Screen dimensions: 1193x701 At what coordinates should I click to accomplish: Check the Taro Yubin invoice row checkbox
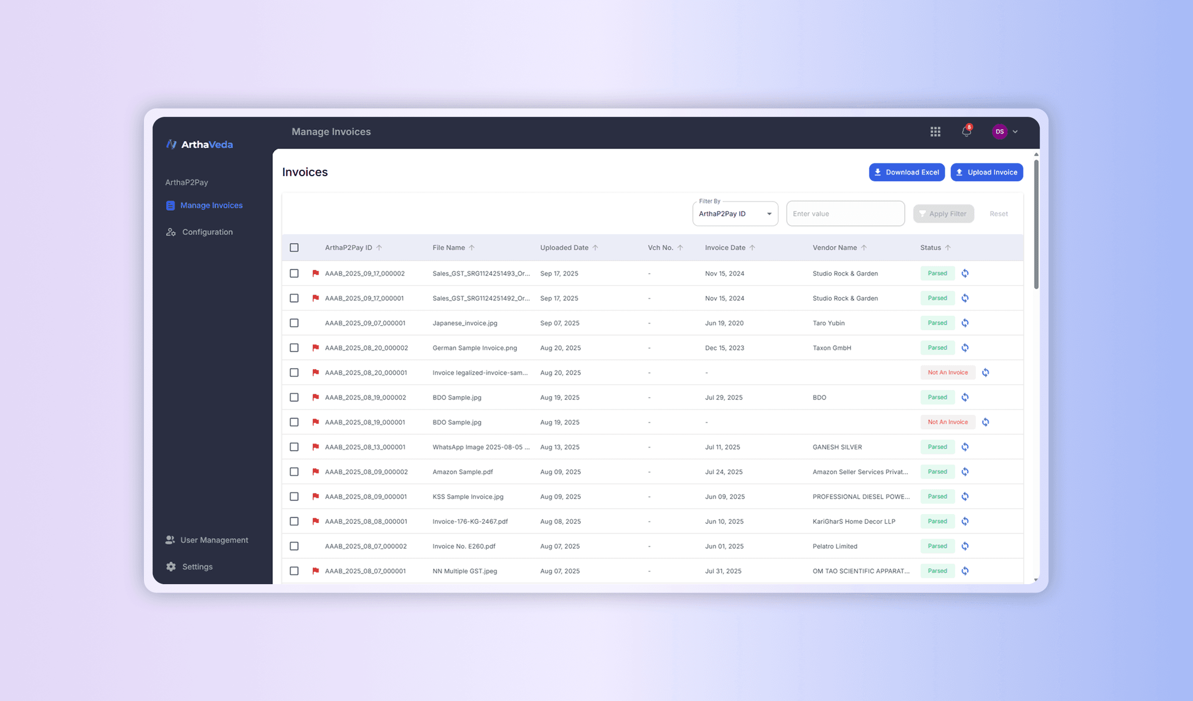tap(294, 323)
